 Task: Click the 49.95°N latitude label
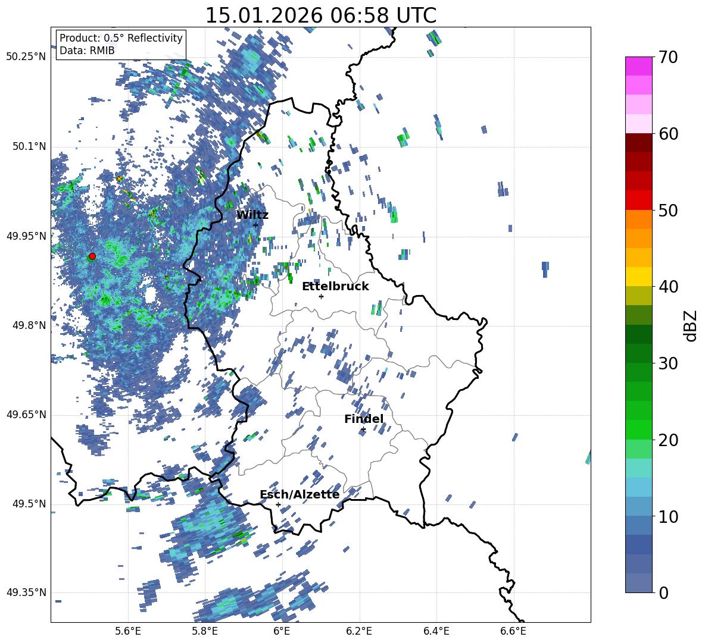(26, 236)
